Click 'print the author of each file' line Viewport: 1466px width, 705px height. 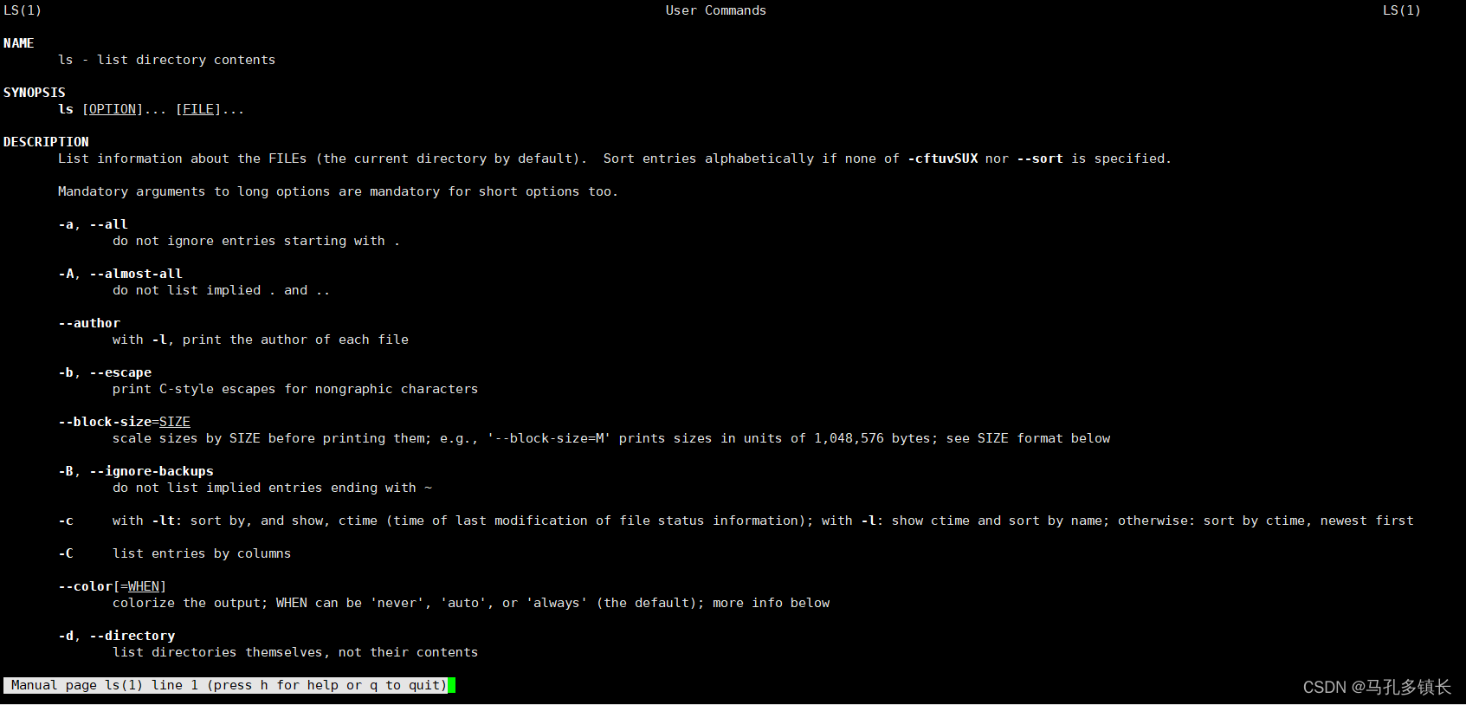click(261, 340)
